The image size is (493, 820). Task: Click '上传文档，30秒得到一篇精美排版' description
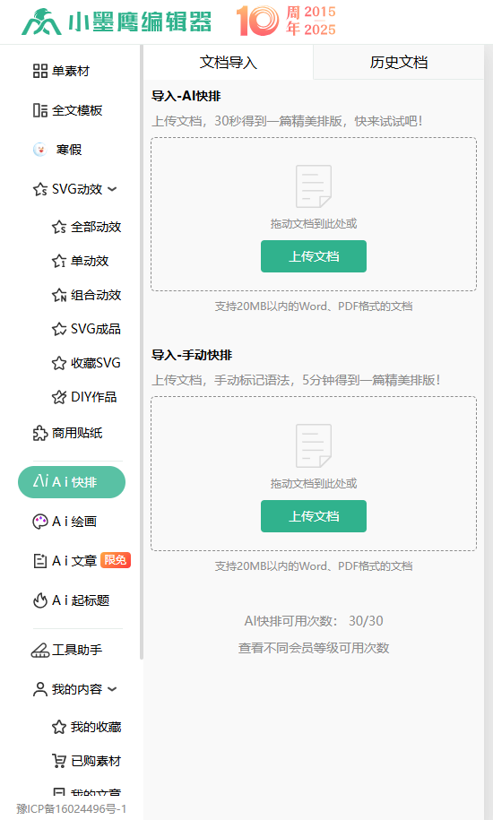(287, 121)
